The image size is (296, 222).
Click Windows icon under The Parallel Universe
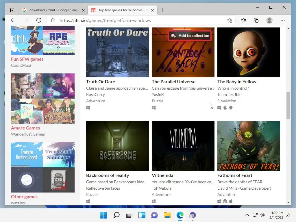[x=154, y=108]
